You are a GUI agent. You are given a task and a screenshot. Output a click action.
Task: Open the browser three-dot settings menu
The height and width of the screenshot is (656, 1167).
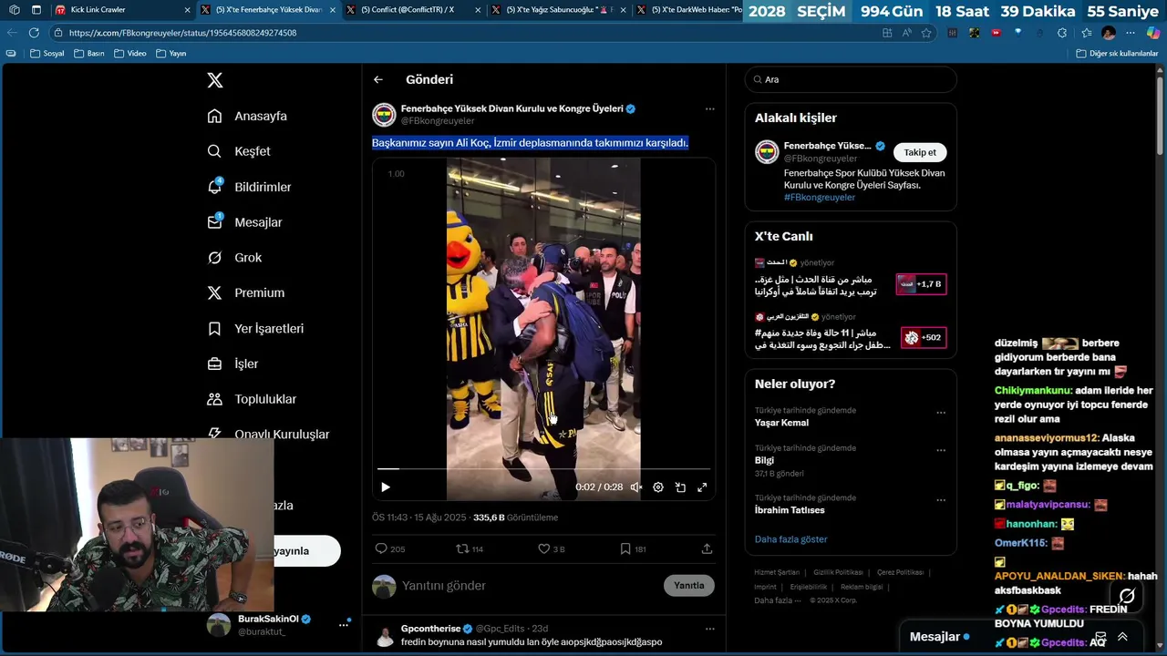[1131, 33]
